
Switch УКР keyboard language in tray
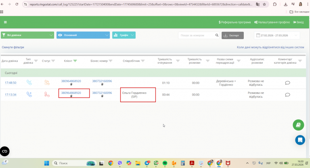[268, 163]
